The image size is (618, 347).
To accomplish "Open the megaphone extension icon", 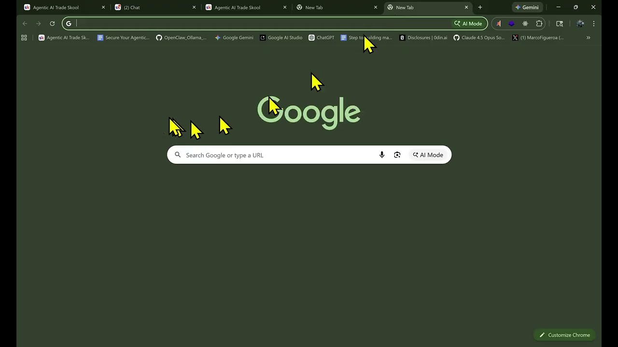I will pyautogui.click(x=498, y=24).
